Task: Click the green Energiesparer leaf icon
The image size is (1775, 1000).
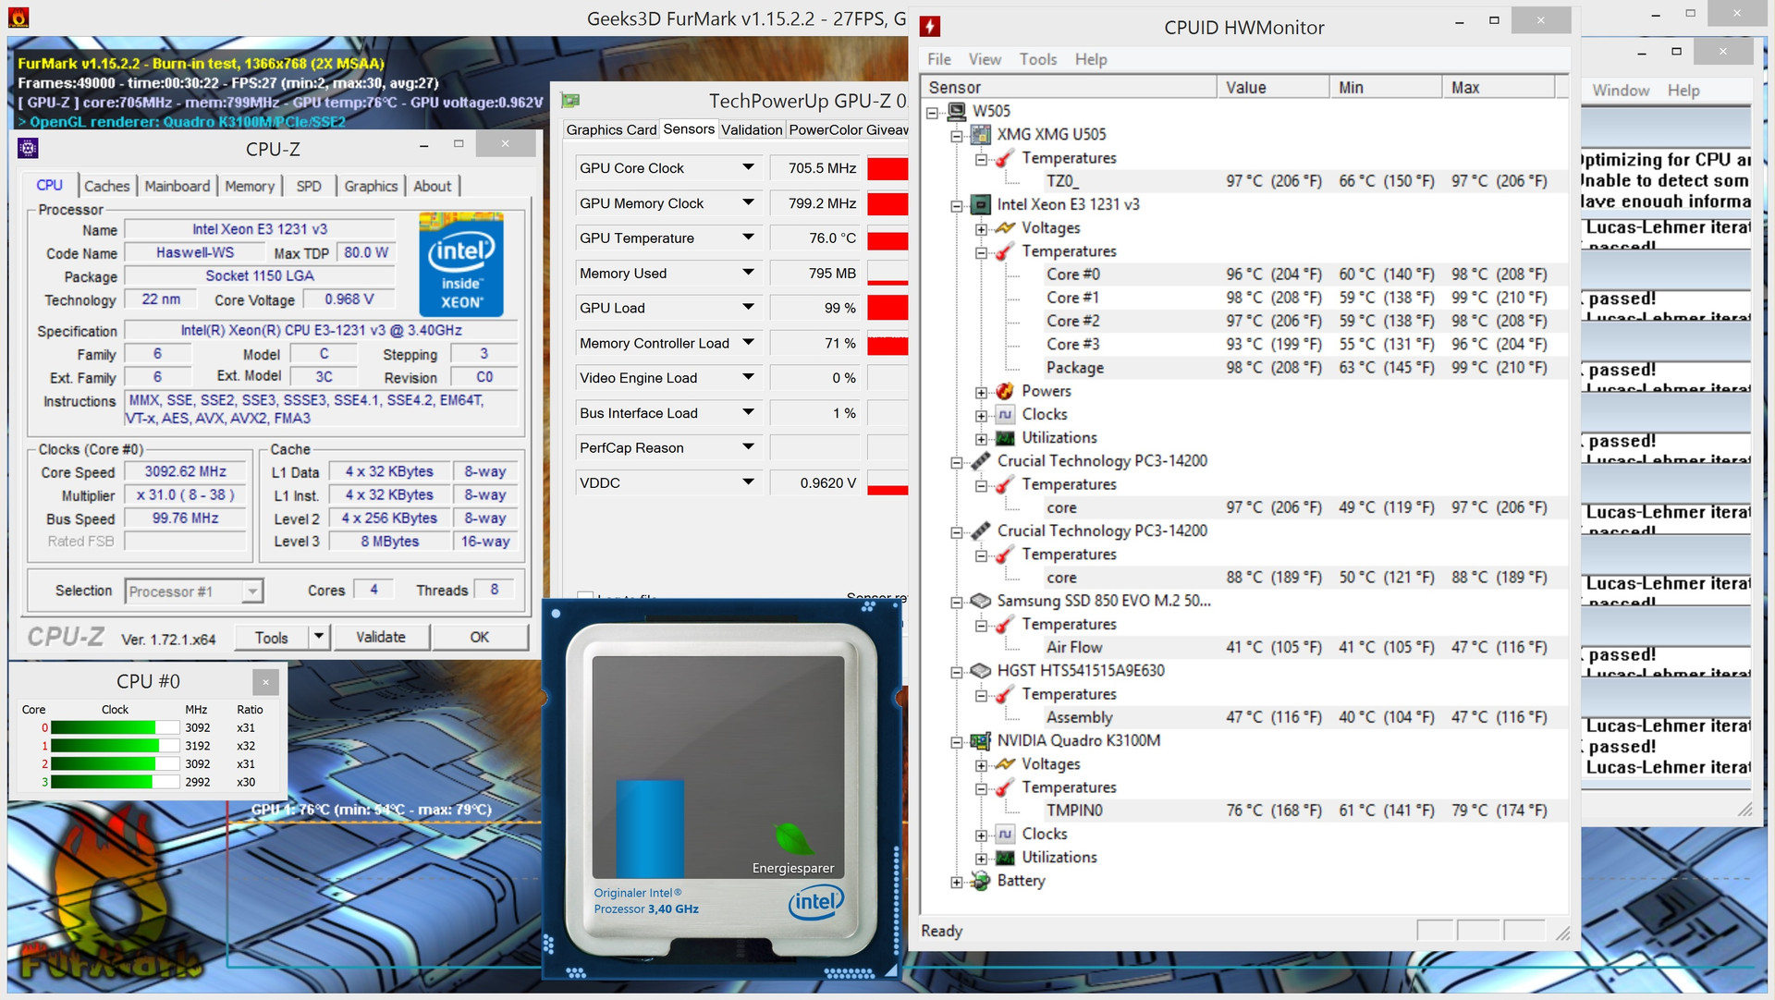Action: [x=792, y=838]
